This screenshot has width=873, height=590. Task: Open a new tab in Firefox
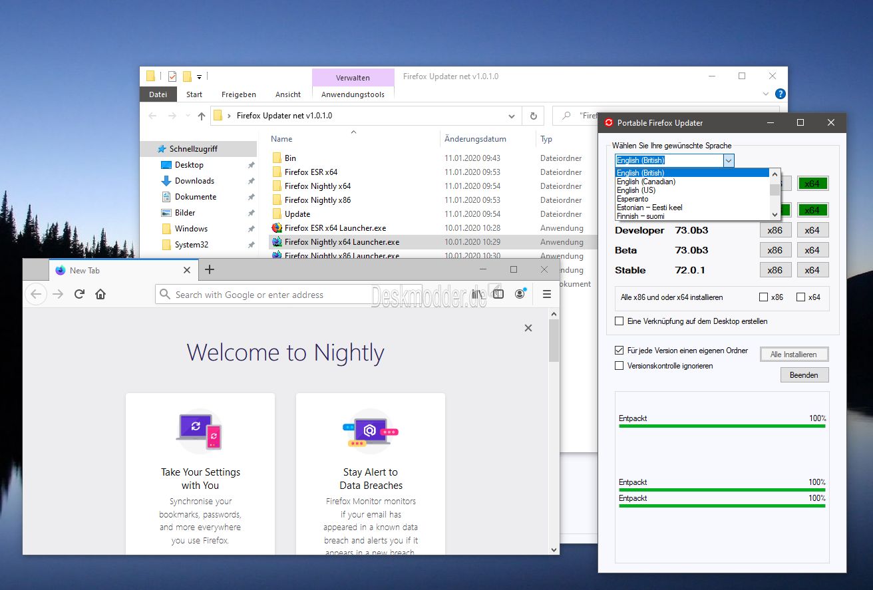point(210,269)
